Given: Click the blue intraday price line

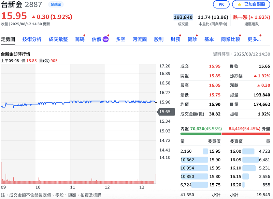Looking at the screenshot, I should (x=78, y=102).
